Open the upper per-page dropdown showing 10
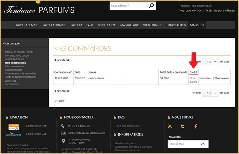Screen dimensions: 239x154 pos(210,62)
